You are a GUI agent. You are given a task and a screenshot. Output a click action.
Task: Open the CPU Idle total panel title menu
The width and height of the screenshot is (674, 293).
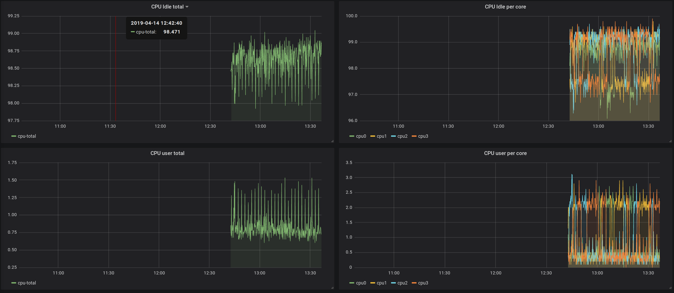pos(167,7)
